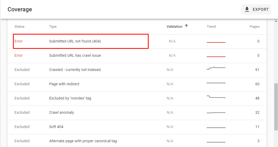This screenshot has width=278, height=147.
Task: Click red trend line of 404 row
Action: [x=216, y=42]
